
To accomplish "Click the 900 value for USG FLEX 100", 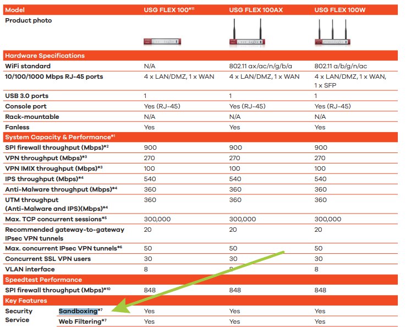I will point(150,148).
